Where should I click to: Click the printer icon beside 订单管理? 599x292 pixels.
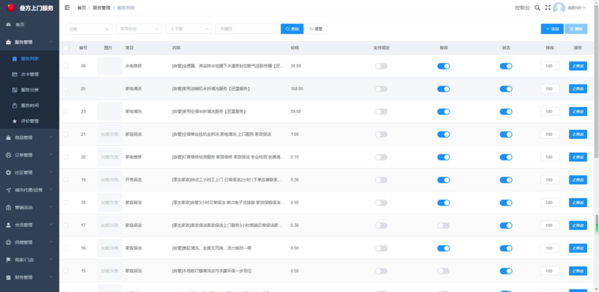8,155
